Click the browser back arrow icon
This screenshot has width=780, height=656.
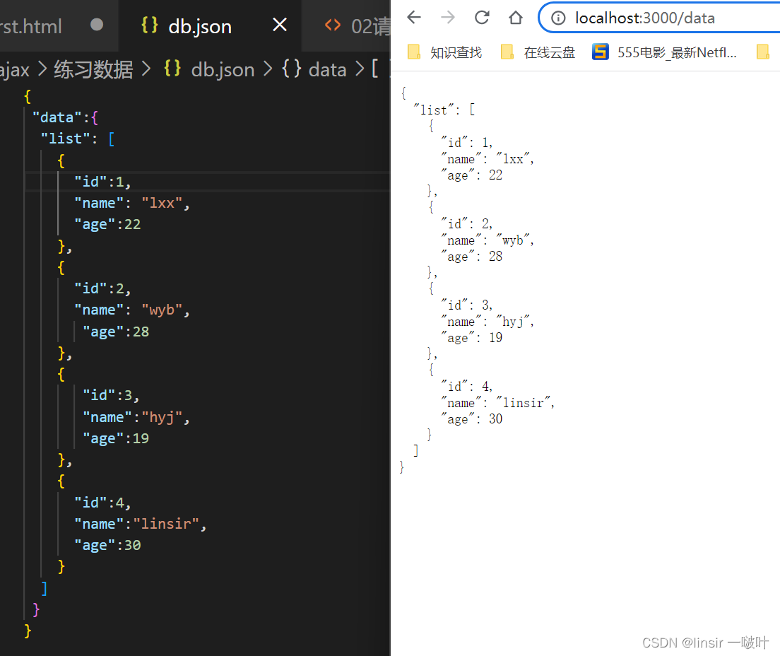coord(414,18)
